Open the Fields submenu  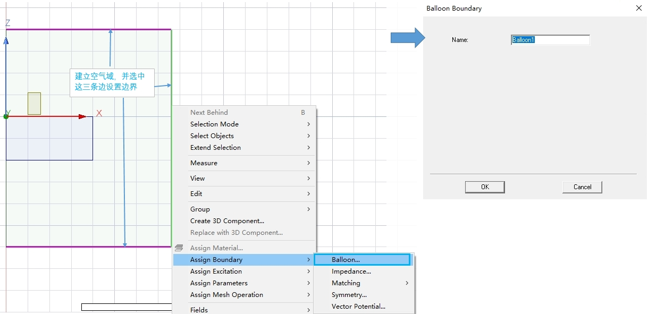point(243,309)
